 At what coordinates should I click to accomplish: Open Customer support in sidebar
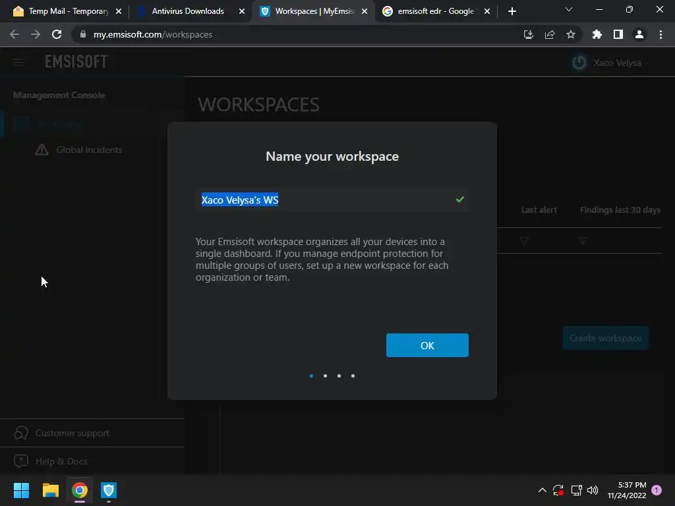pyautogui.click(x=73, y=434)
